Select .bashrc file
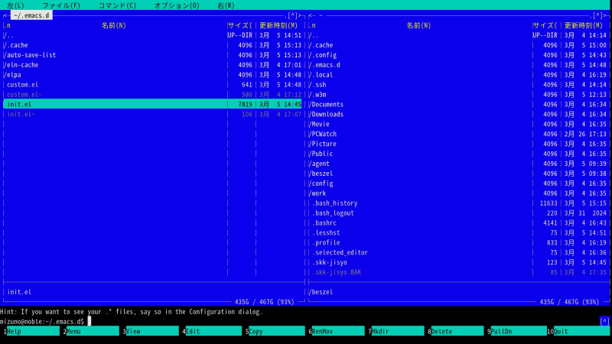 pyautogui.click(x=457, y=223)
